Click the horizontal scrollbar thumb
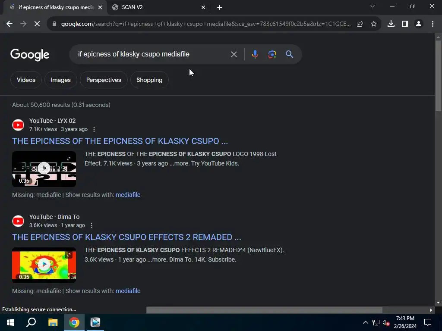442x331 pixels. point(265,310)
